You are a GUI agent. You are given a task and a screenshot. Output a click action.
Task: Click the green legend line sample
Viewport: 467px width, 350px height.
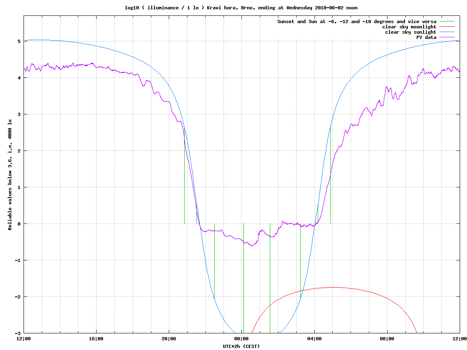click(x=447, y=21)
